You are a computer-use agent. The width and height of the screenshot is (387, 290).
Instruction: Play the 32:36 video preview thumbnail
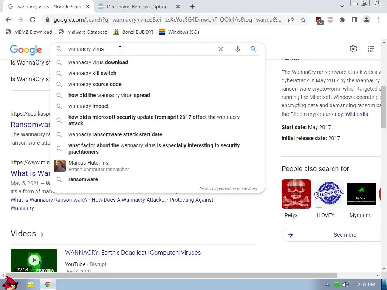(x=34, y=261)
